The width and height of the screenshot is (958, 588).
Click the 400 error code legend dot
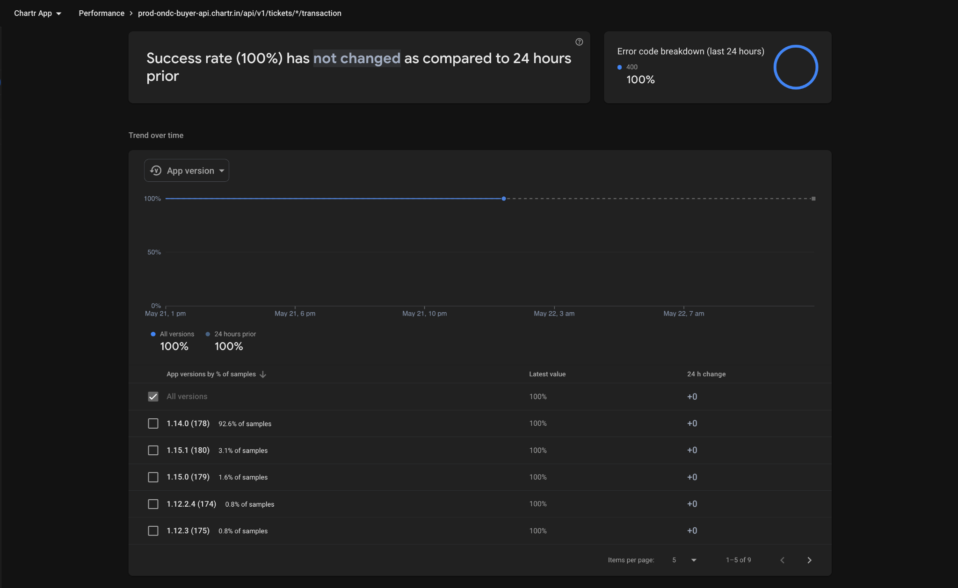coord(620,67)
